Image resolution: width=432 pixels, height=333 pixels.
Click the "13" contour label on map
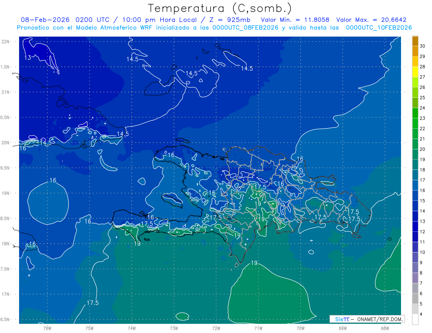(x=28, y=57)
